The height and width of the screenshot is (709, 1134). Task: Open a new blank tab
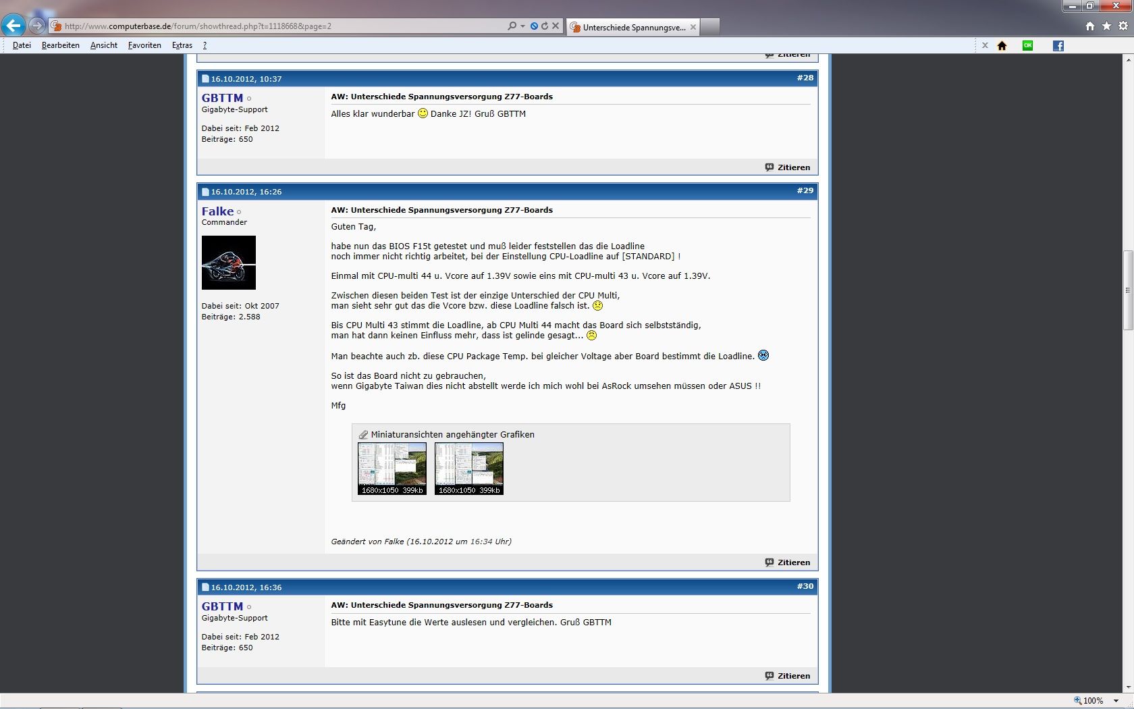pyautogui.click(x=709, y=27)
